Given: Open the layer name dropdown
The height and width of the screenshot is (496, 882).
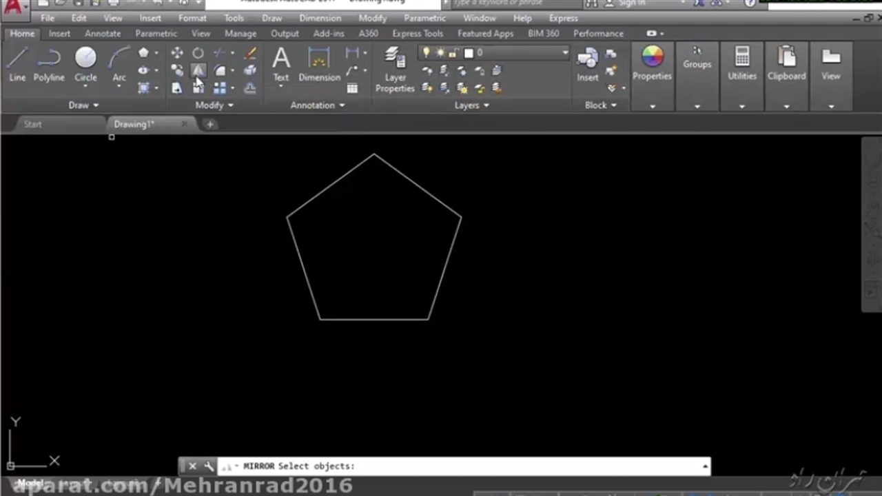Looking at the screenshot, I should [x=564, y=53].
